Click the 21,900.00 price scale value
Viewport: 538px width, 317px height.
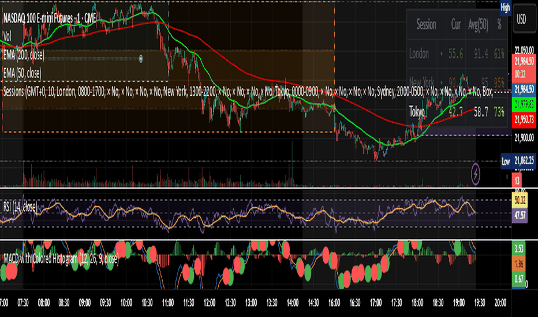[524, 138]
